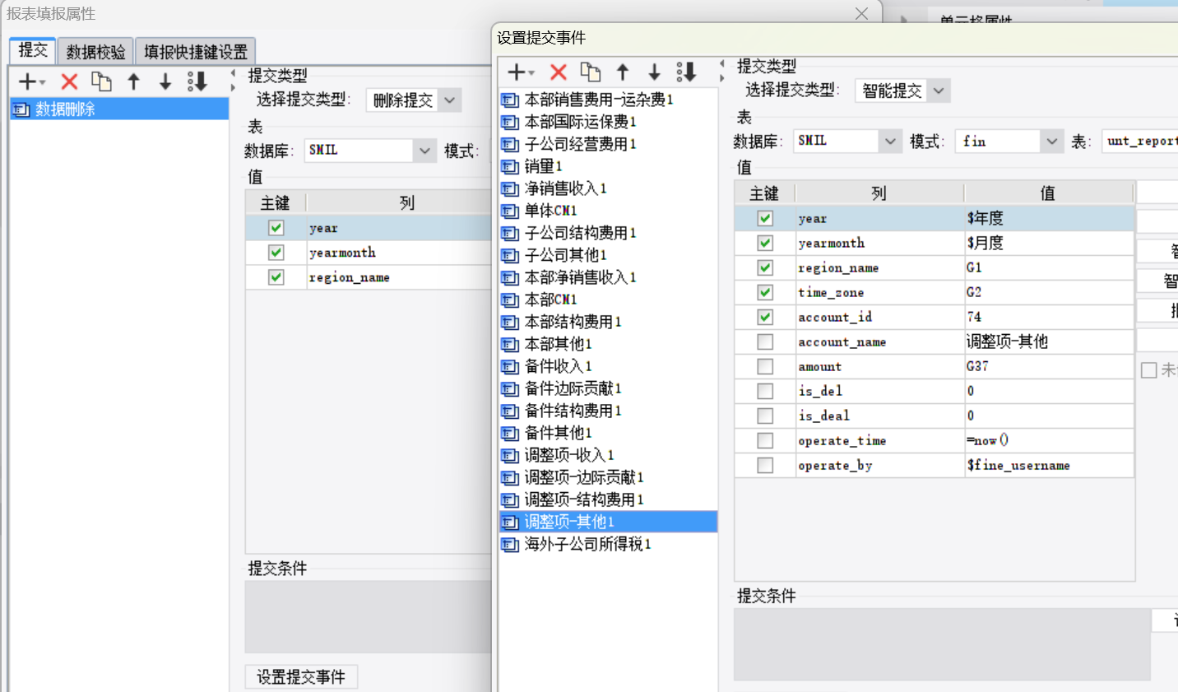This screenshot has width=1178, height=692.
Task: Toggle account_id primary key checkbox
Action: pyautogui.click(x=765, y=317)
